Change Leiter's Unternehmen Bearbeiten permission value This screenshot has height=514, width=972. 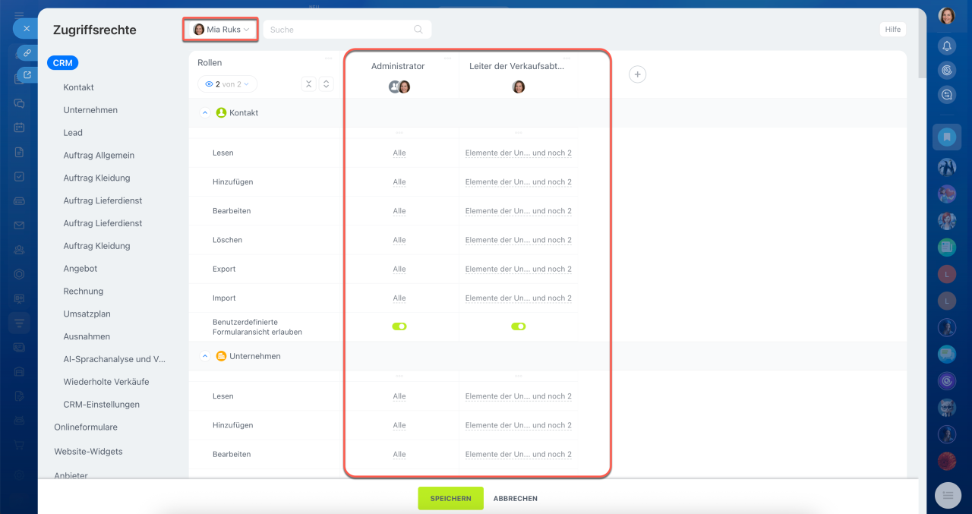[519, 455]
